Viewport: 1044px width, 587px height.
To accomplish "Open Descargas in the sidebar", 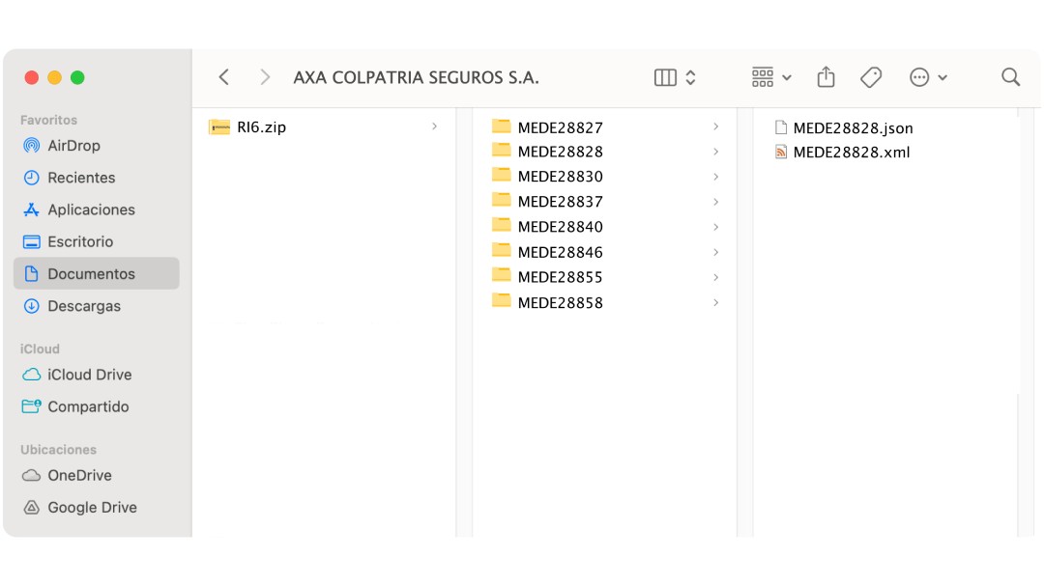I will (x=84, y=306).
